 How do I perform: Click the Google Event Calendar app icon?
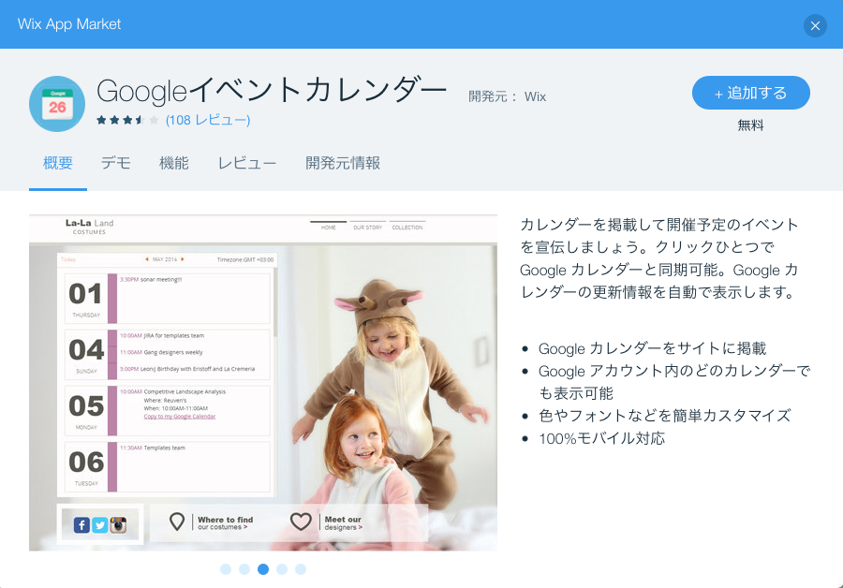coord(57,104)
